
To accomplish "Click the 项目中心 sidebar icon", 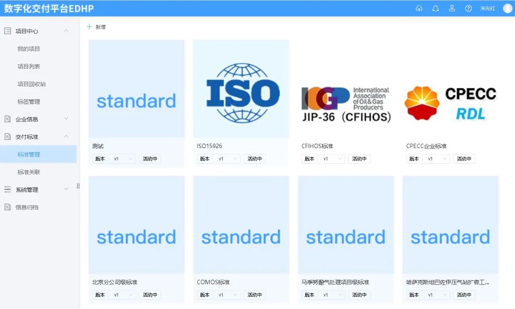I will (x=7, y=31).
